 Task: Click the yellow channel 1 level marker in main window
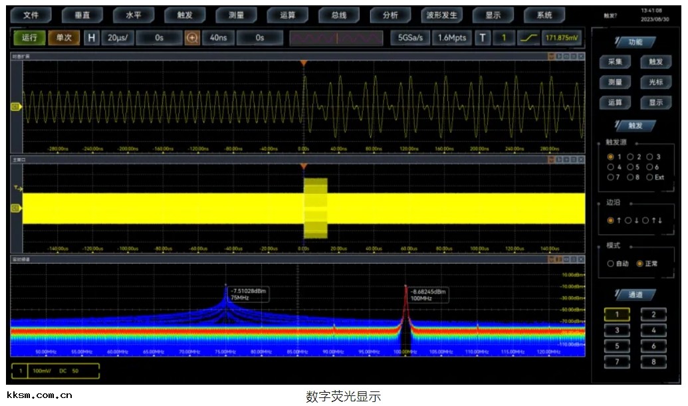coord(16,208)
